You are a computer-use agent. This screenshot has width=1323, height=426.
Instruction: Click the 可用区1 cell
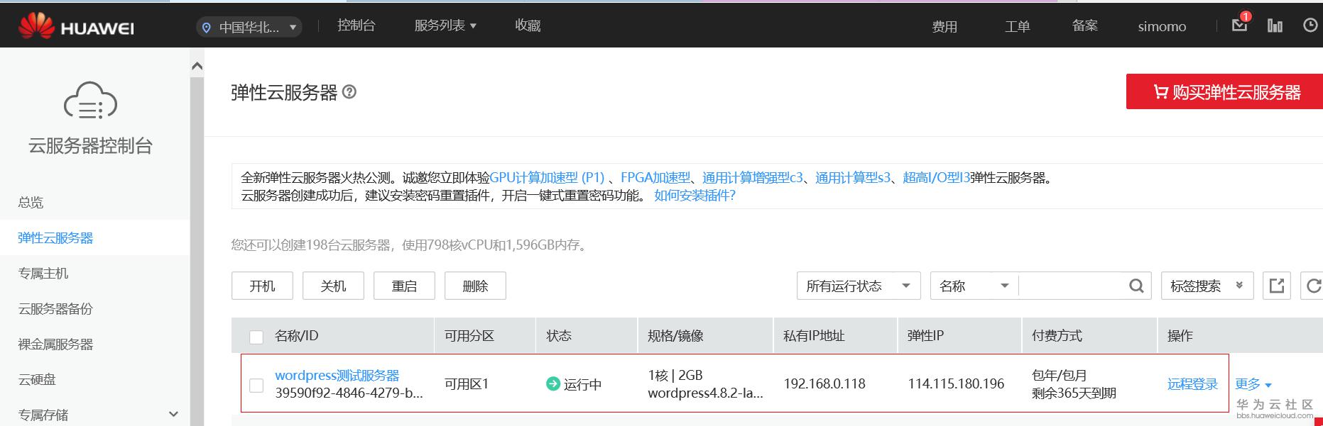pyautogui.click(x=467, y=384)
